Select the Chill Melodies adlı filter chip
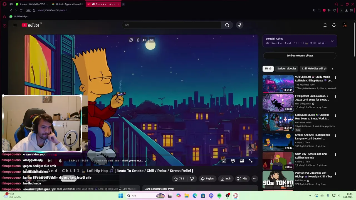The width and height of the screenshot is (356, 200). 314,69
